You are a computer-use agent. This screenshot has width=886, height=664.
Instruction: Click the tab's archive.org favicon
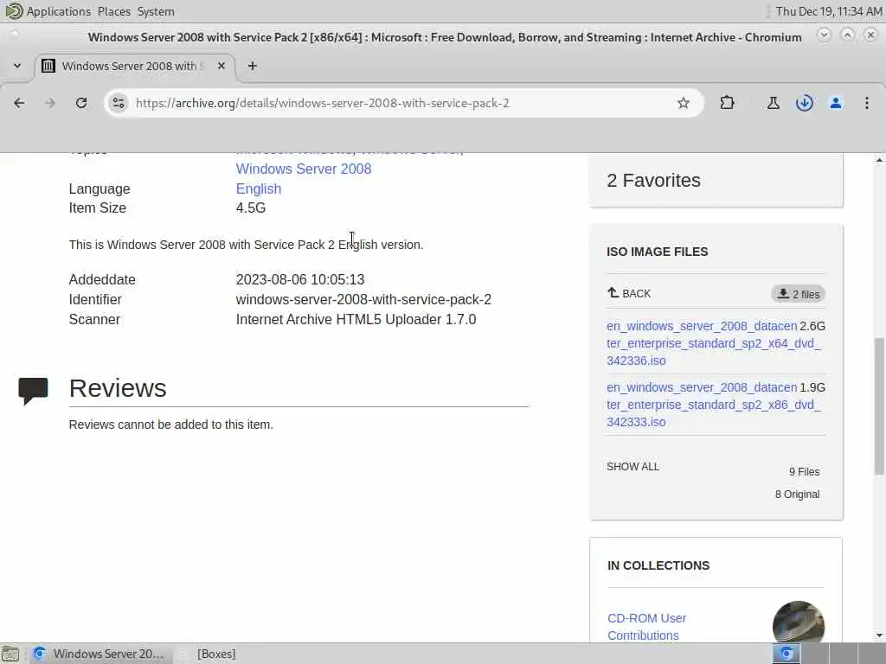(x=48, y=66)
